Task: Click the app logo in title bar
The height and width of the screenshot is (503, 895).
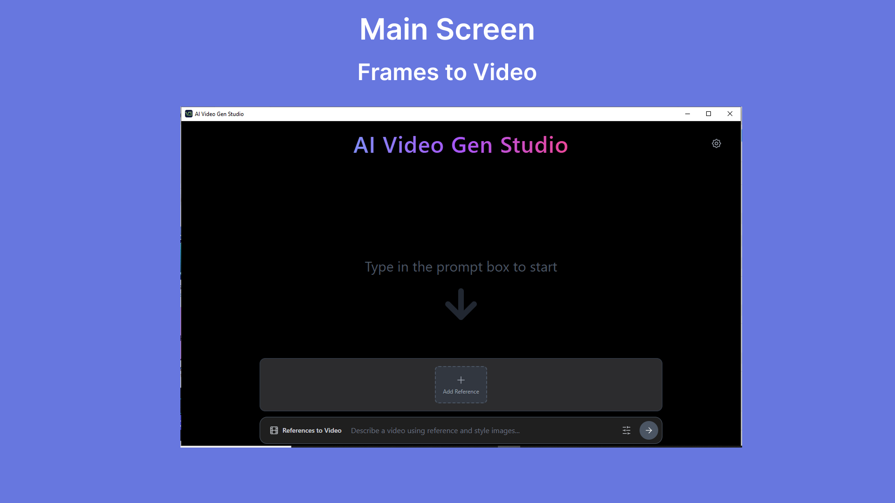Action: pyautogui.click(x=189, y=114)
